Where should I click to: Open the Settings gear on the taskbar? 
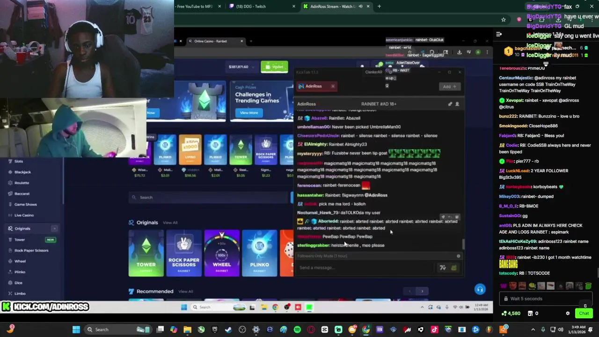pyautogui.click(x=256, y=330)
